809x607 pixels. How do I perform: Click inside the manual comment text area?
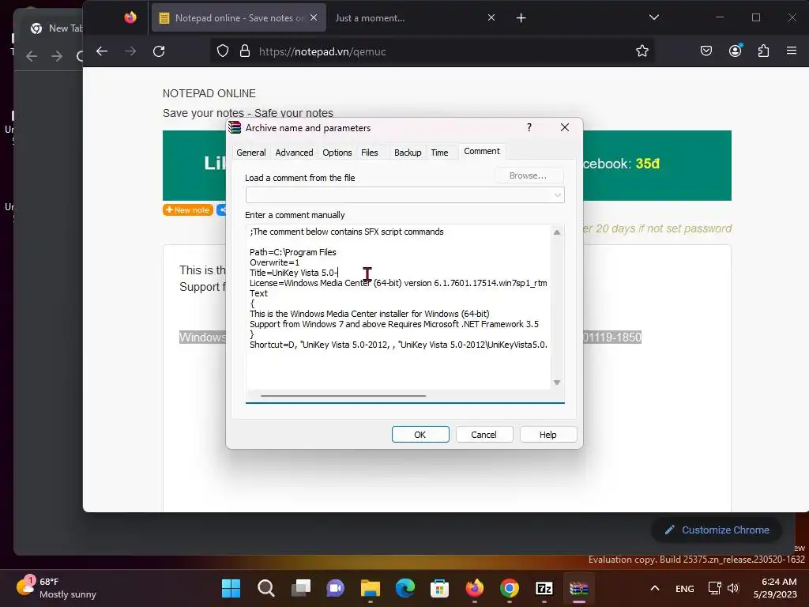click(x=398, y=307)
